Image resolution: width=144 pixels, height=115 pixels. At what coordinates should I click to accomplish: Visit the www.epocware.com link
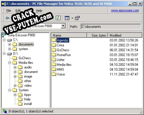[125, 11]
